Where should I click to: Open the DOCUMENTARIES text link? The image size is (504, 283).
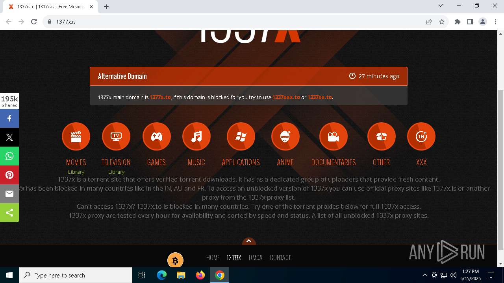pyautogui.click(x=334, y=162)
